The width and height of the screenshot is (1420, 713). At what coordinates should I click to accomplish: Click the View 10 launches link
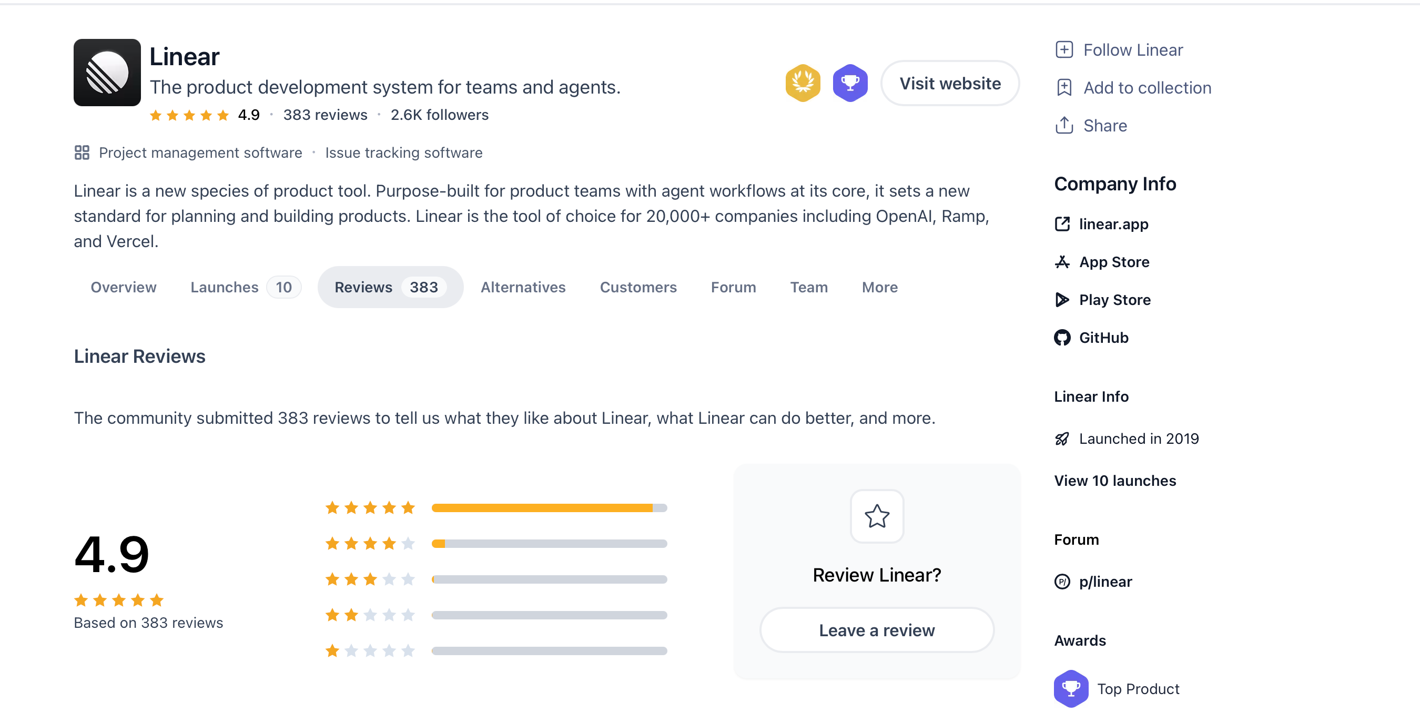(x=1114, y=481)
